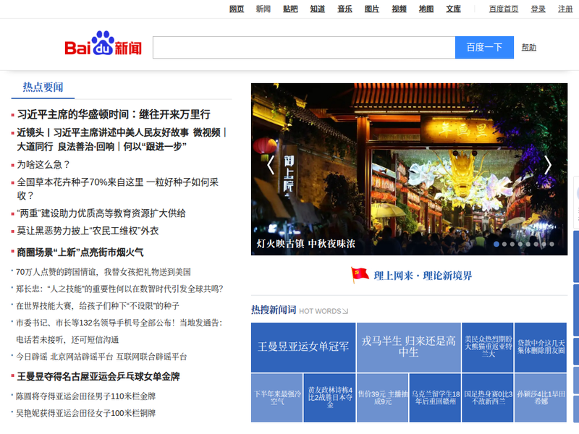This screenshot has height=434, width=579.
Task: Open hot word tile 戎马半生 归来还是高中生
Action: pos(409,347)
